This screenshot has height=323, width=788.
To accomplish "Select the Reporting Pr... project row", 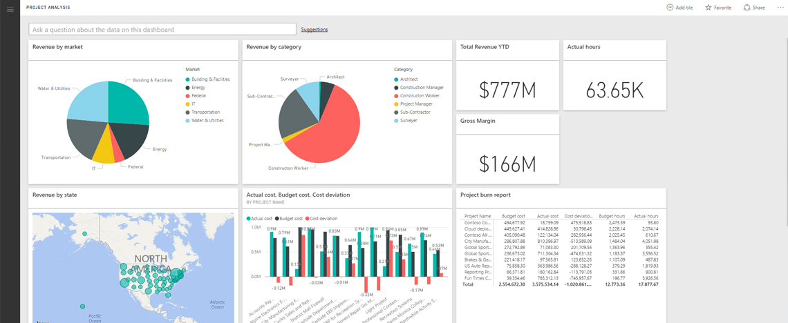I will 561,272.
